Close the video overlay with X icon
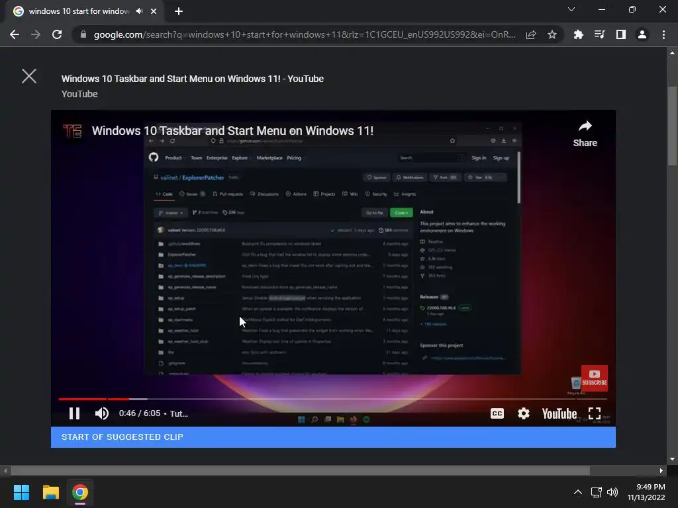 pos(29,76)
